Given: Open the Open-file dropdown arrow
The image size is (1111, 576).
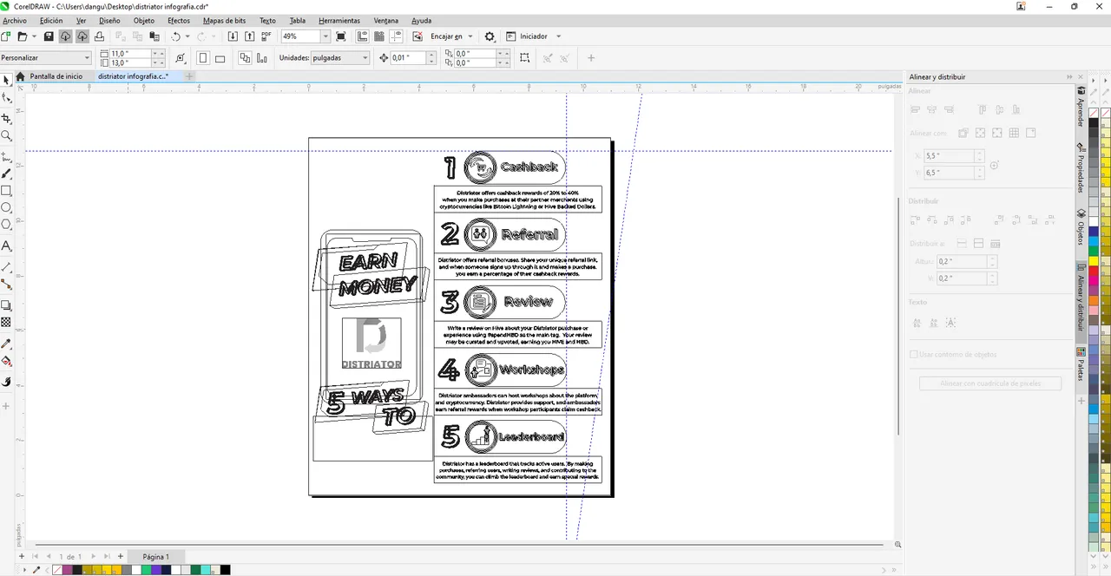Looking at the screenshot, I should click(x=34, y=36).
